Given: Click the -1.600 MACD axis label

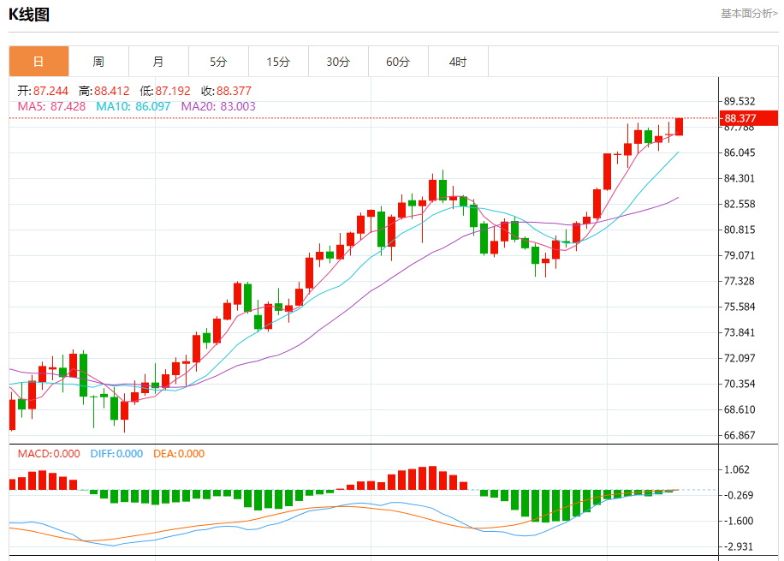Looking at the screenshot, I should [x=737, y=521].
